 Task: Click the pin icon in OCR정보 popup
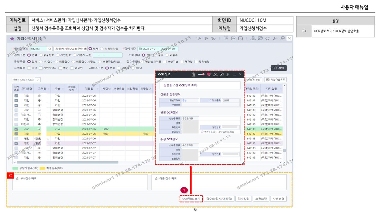coord(228,74)
